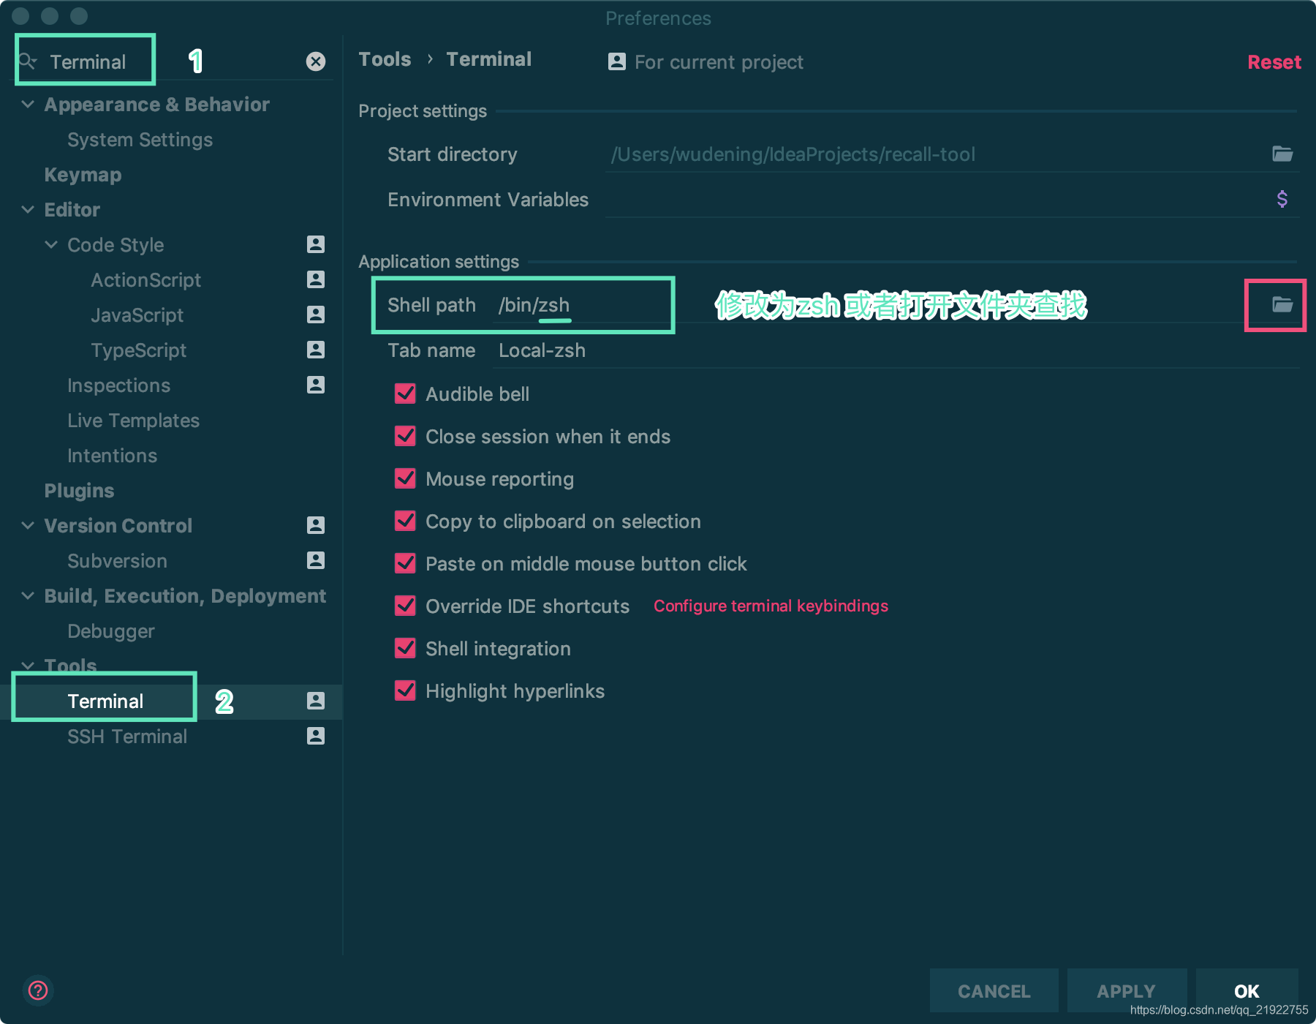Collapse the Tools section
This screenshot has width=1316, height=1024.
tap(28, 666)
